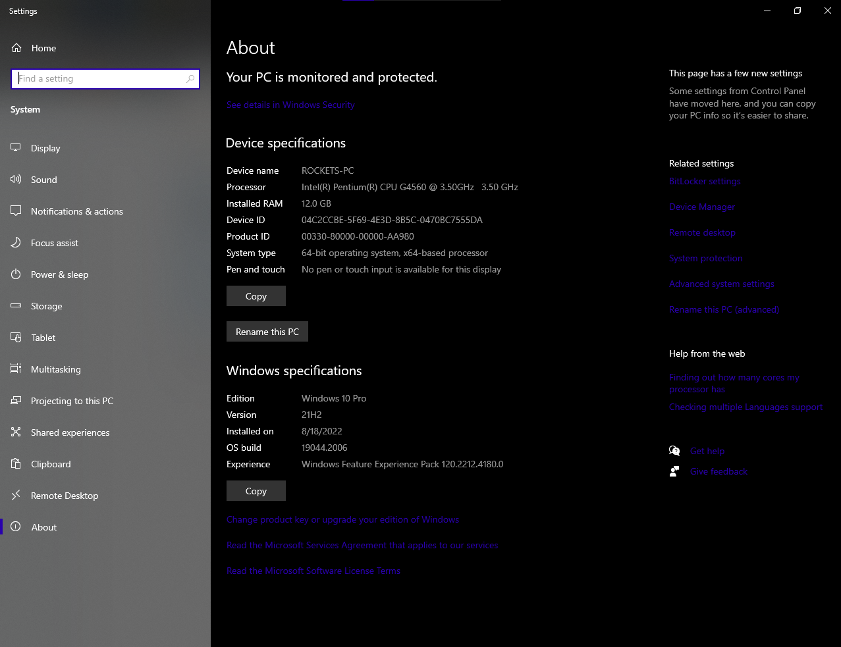
Task: Click the Remote Desktop icon
Action: (16, 496)
